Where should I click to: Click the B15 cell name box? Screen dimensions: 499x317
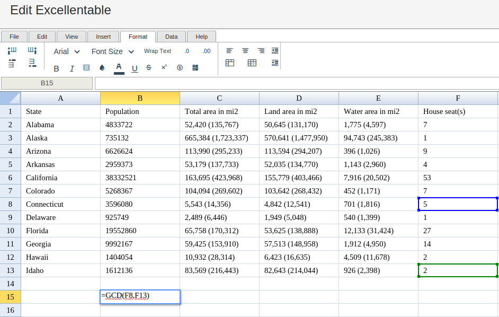pyautogui.click(x=47, y=83)
